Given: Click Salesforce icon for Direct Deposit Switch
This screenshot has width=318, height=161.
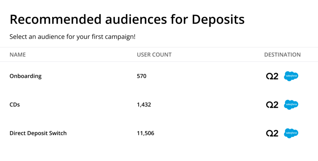Looking at the screenshot, I should coord(291,133).
